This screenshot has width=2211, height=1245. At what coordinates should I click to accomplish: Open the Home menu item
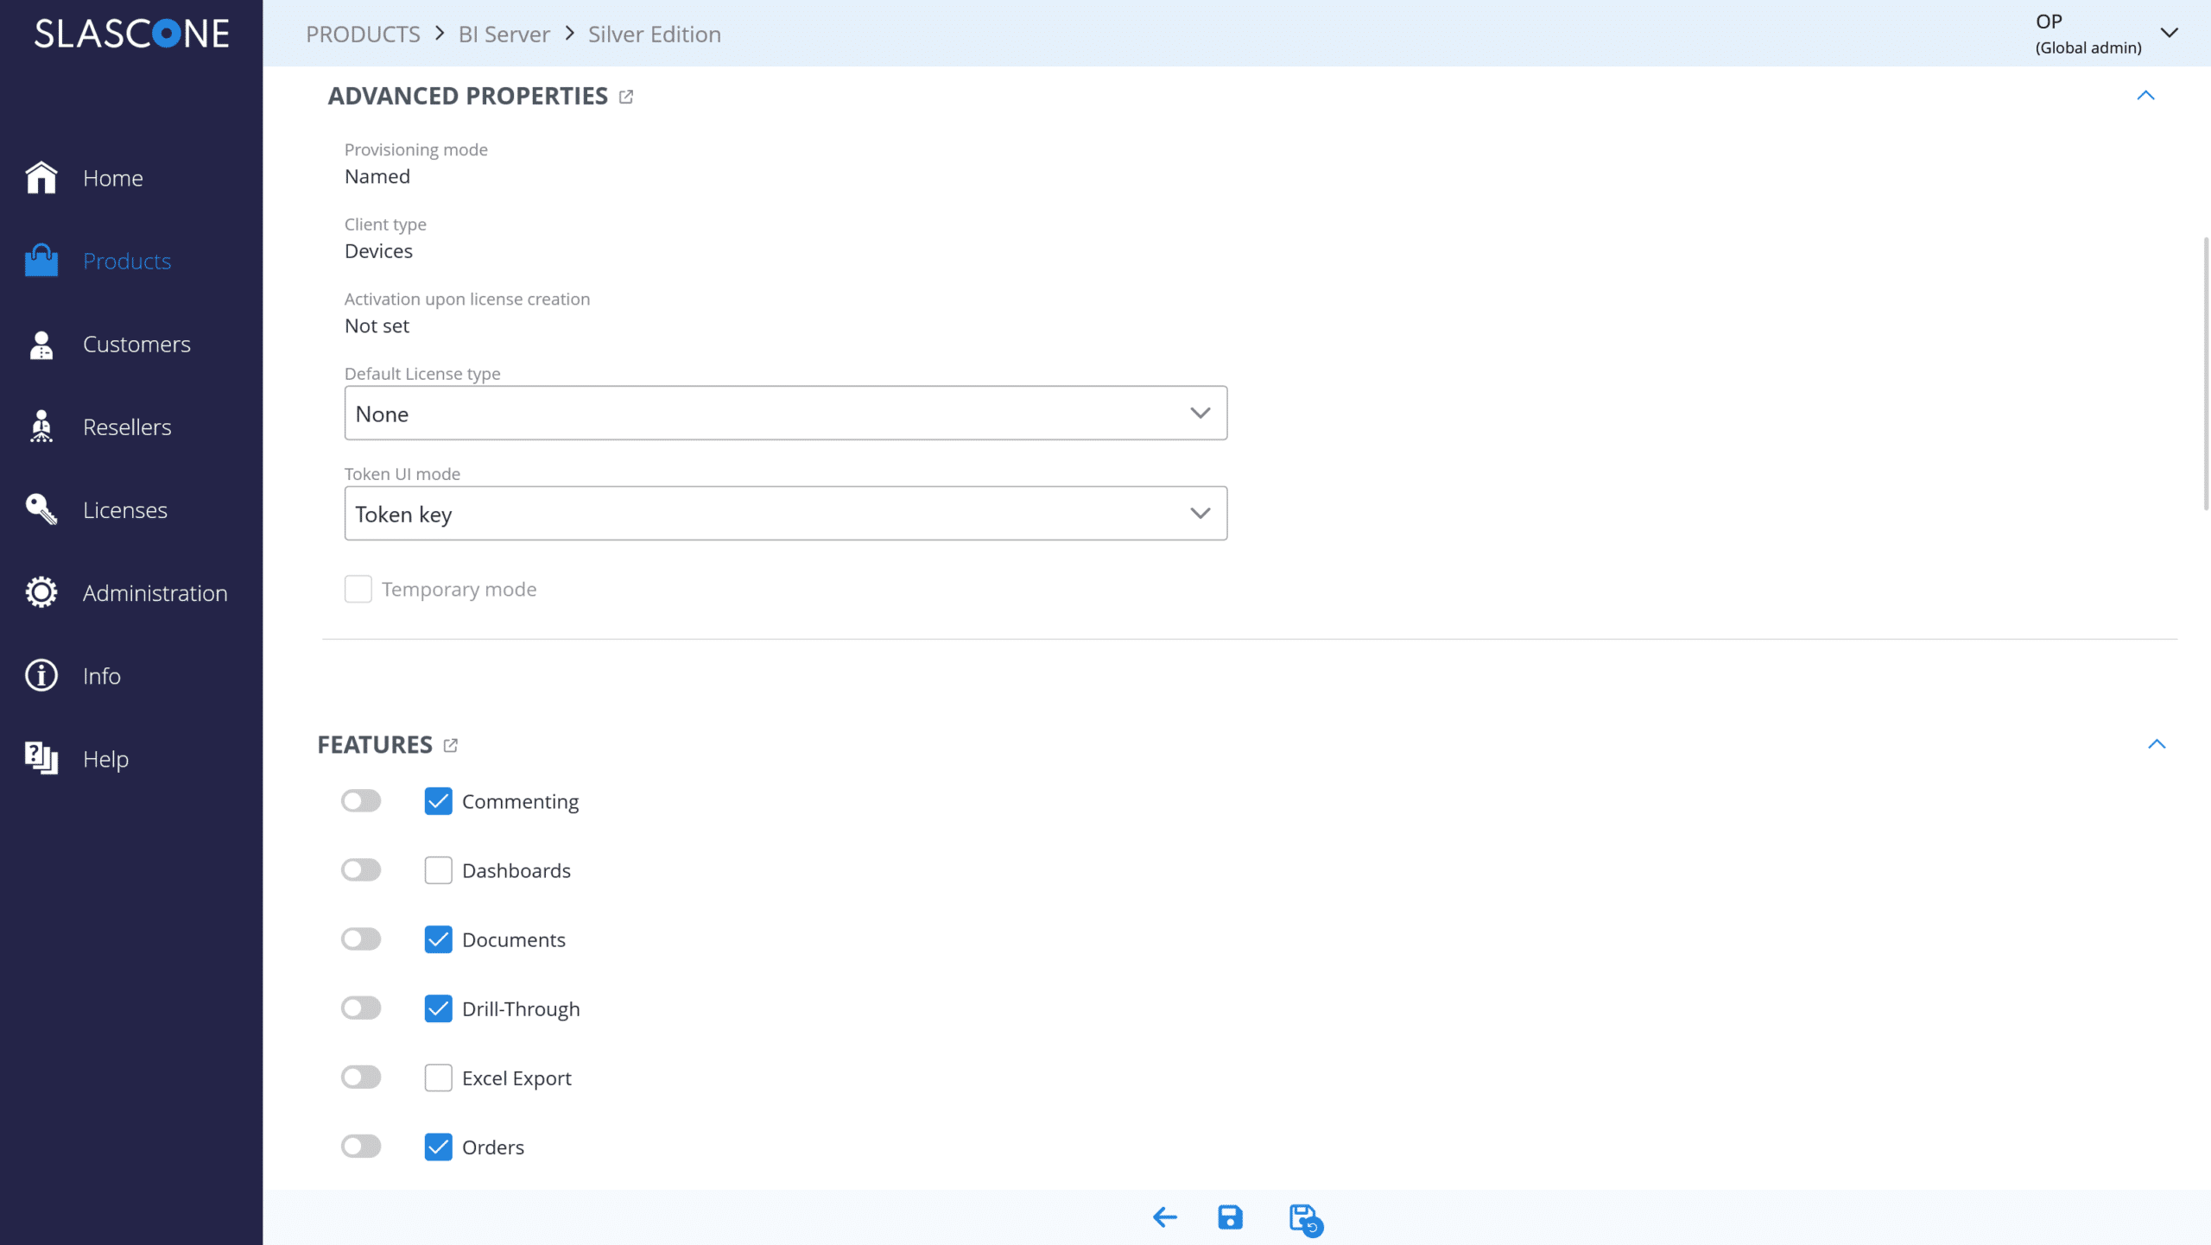112,178
